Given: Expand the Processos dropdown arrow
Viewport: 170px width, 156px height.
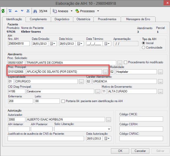Looking at the screenshot, I should (98, 11).
